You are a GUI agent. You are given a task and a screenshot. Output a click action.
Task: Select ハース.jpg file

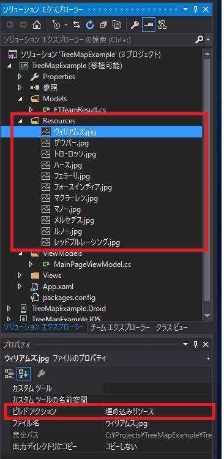click(68, 166)
